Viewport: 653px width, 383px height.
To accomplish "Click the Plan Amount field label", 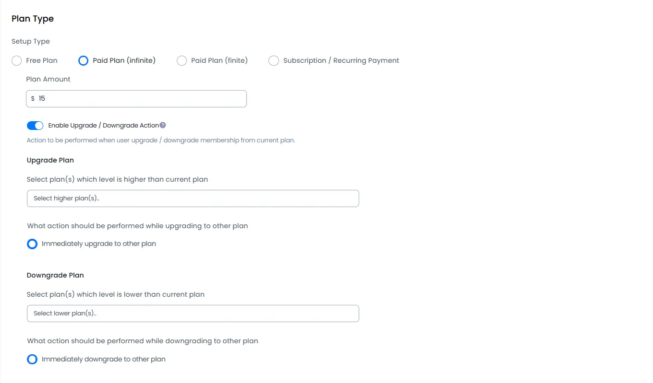I will click(48, 80).
